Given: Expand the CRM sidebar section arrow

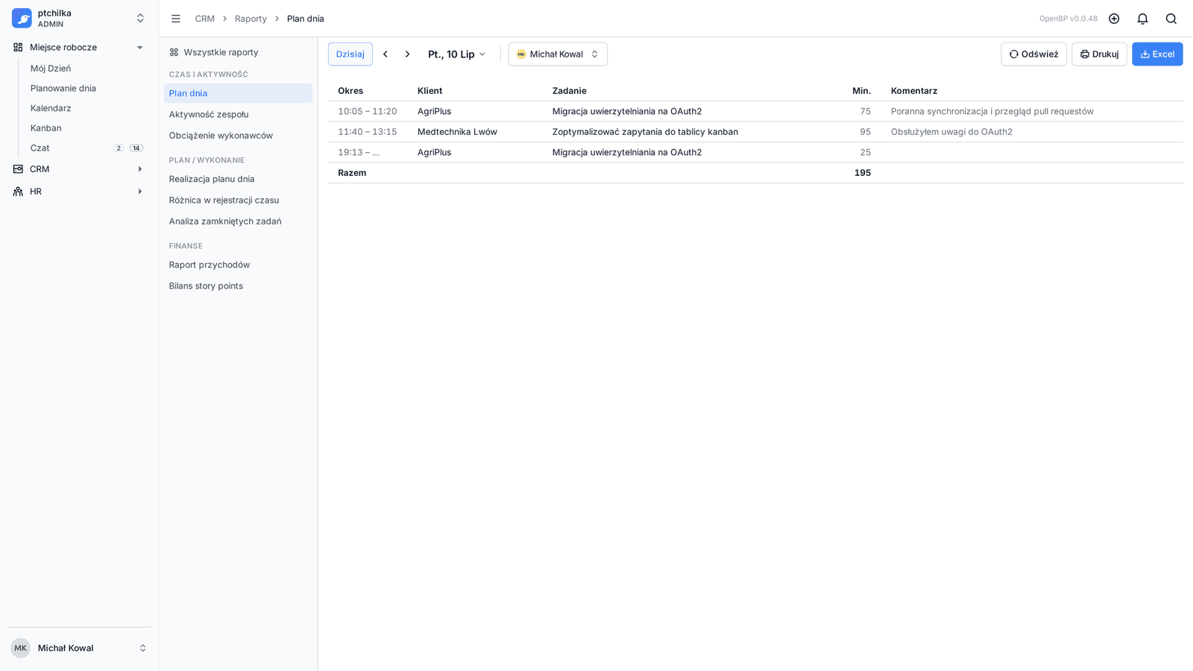Looking at the screenshot, I should tap(139, 169).
